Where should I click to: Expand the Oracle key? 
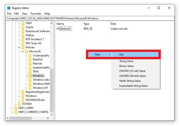19,27
